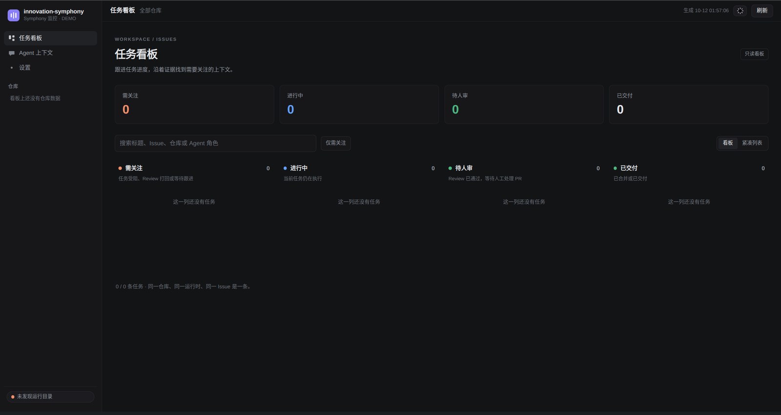781x415 pixels.
Task: Click the 全部仓库 header label
Action: point(150,11)
